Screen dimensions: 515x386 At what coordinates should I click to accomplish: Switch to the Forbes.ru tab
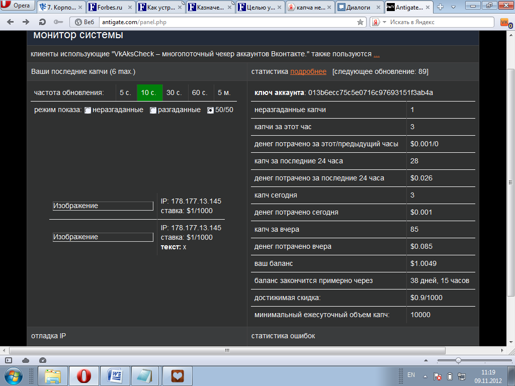click(x=111, y=7)
